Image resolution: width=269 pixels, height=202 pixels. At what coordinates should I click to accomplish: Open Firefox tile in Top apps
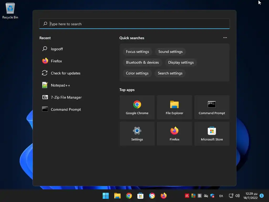(x=174, y=134)
